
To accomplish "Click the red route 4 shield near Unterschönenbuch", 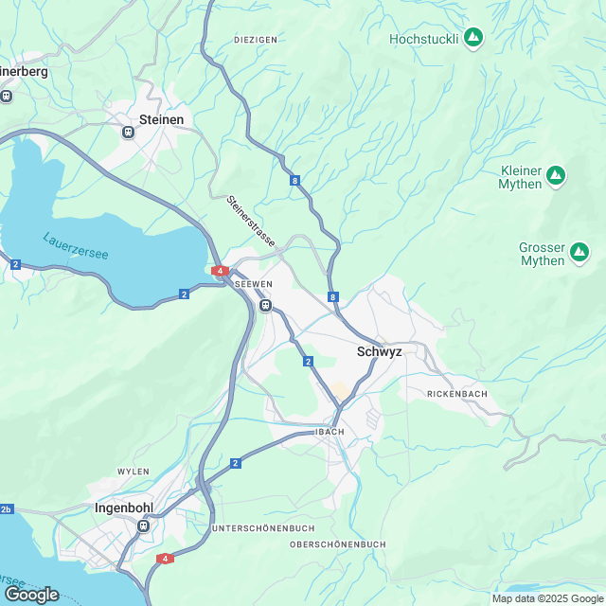I will click(x=165, y=559).
